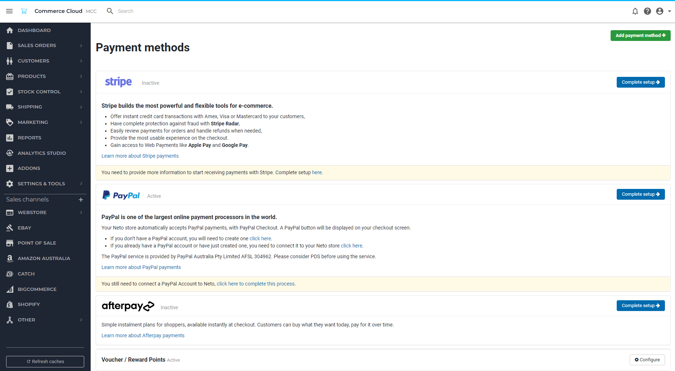Click the Catch channel icon

pyautogui.click(x=10, y=274)
